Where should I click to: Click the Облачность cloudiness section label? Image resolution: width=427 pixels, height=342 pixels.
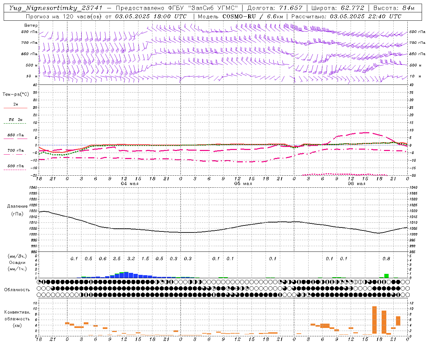(17, 290)
